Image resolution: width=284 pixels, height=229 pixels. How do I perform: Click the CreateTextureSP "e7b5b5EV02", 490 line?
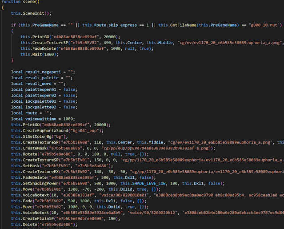152,43
